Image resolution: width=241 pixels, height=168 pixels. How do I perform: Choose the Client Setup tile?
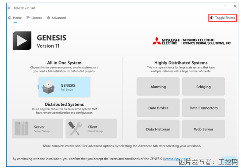click(x=91, y=129)
